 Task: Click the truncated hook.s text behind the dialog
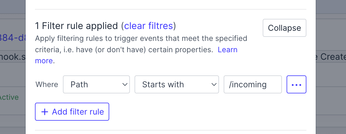click(13, 57)
